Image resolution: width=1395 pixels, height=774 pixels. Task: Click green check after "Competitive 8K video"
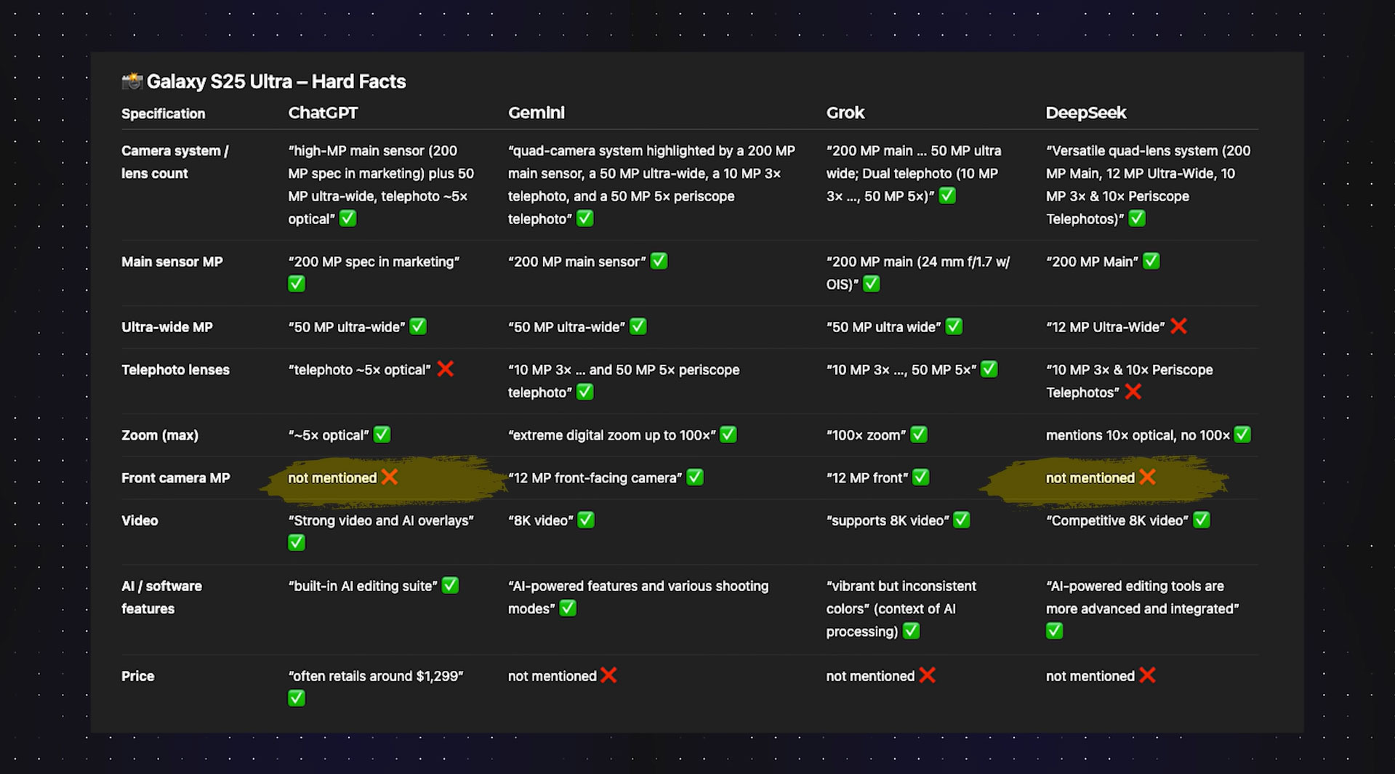point(1202,520)
